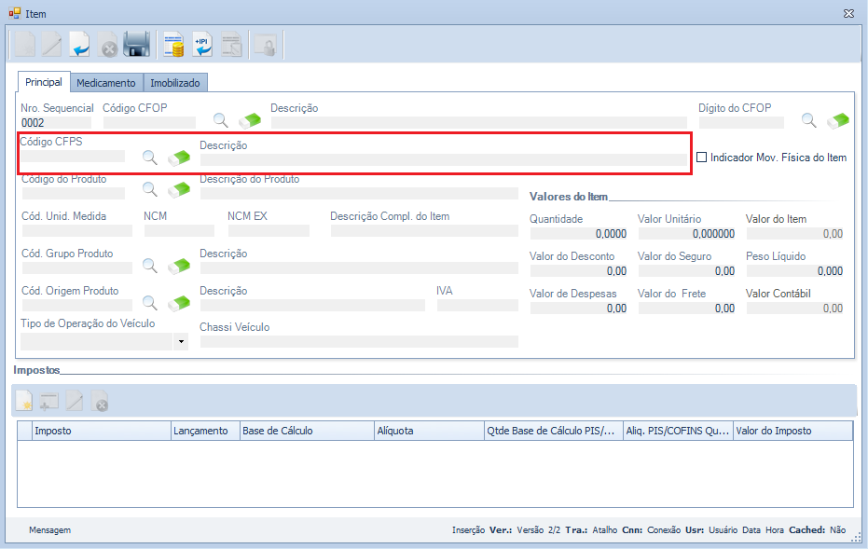Screen dimensions: 868x549
Task: Switch to the Medicamento tab
Action: click(106, 83)
